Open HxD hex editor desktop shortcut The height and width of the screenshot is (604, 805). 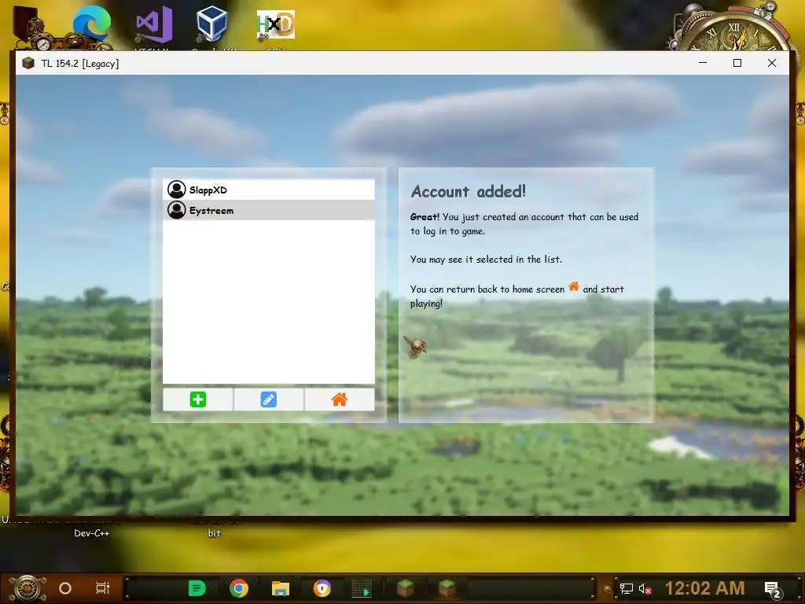coord(276,24)
